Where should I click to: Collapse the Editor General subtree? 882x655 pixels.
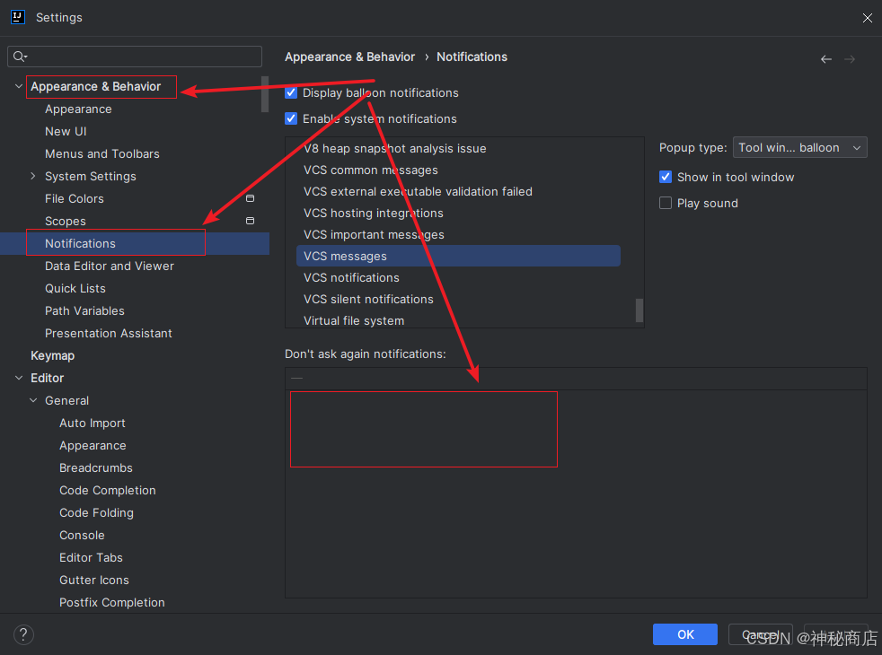click(33, 400)
